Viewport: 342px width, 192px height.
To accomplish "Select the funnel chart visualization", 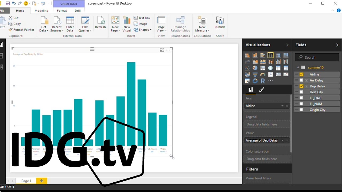I will click(255, 74).
